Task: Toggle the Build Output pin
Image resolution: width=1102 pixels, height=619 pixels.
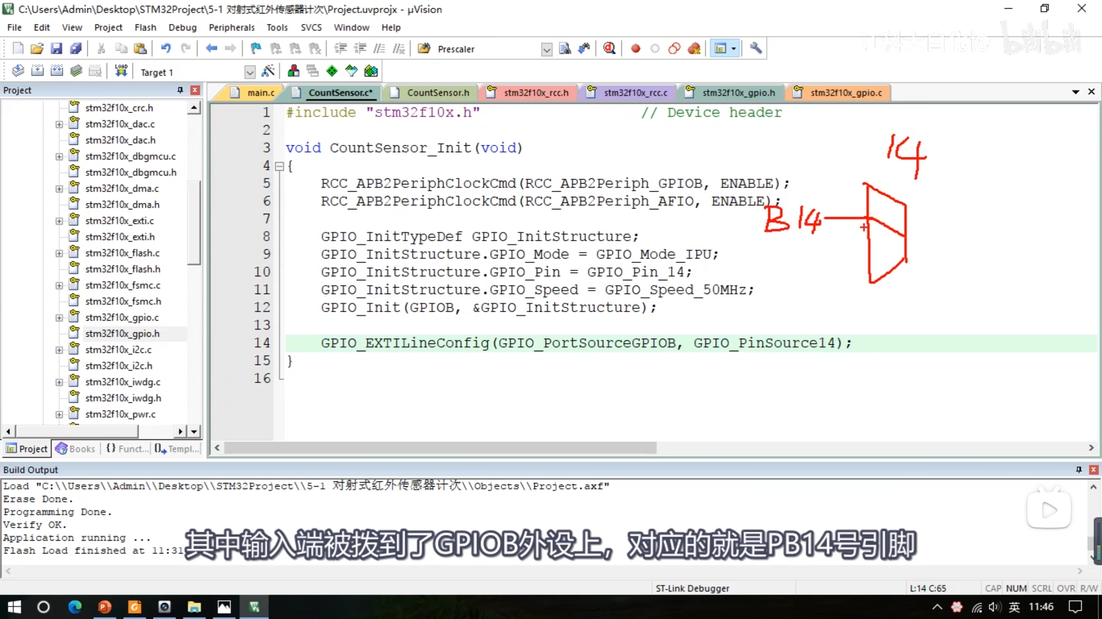Action: point(1079,469)
